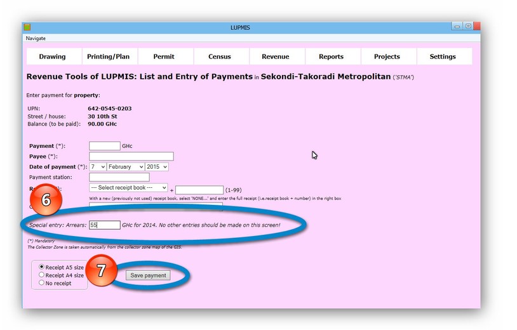The height and width of the screenshot is (330, 517).
Task: Click the Payment station field
Action: pyautogui.click(x=119, y=177)
